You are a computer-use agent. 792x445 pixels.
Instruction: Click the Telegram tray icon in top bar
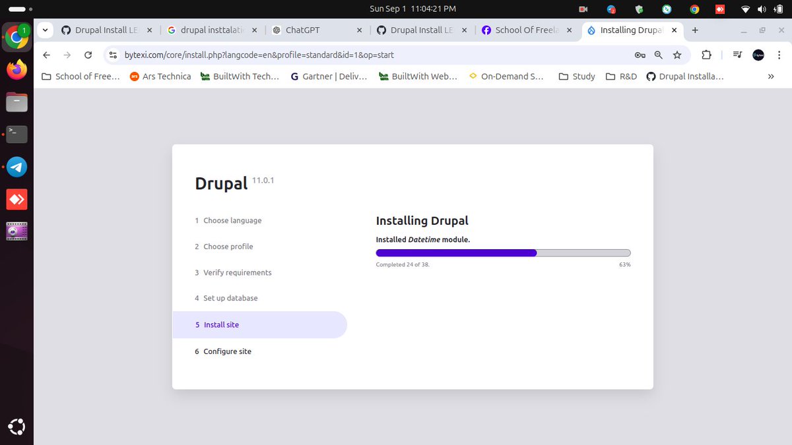[x=611, y=9]
